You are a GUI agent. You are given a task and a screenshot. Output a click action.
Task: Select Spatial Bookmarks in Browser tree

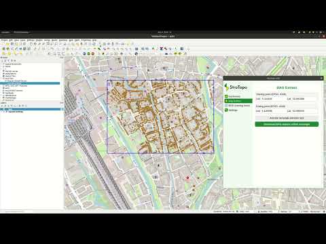[13, 64]
